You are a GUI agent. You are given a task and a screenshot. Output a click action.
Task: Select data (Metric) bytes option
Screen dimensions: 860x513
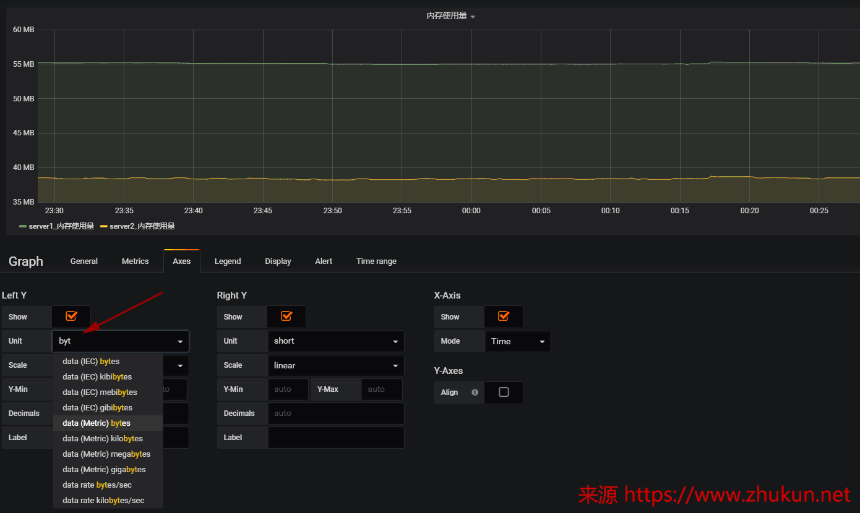(x=97, y=423)
